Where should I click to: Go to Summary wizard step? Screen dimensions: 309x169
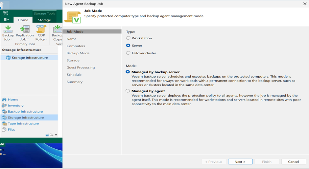(x=75, y=82)
